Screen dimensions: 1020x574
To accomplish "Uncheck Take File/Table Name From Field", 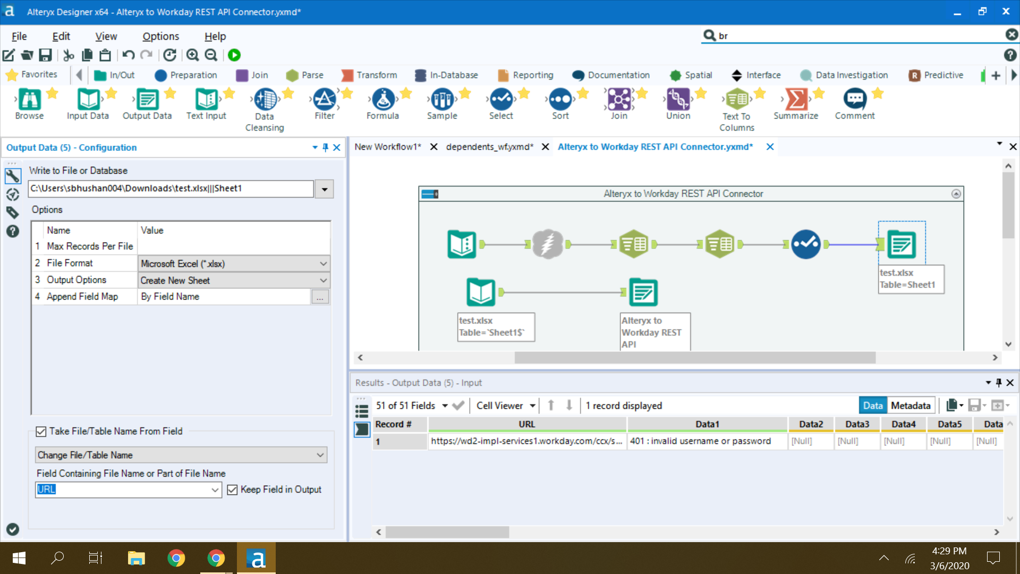I will (41, 432).
